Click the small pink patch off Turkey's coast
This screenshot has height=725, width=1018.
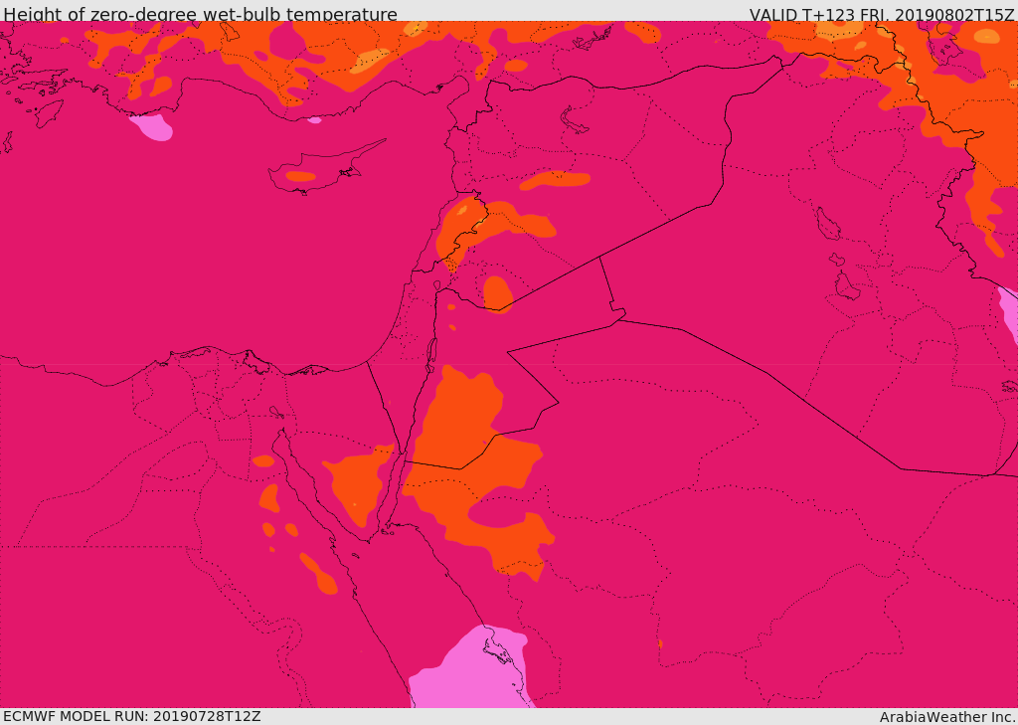pyautogui.click(x=152, y=127)
